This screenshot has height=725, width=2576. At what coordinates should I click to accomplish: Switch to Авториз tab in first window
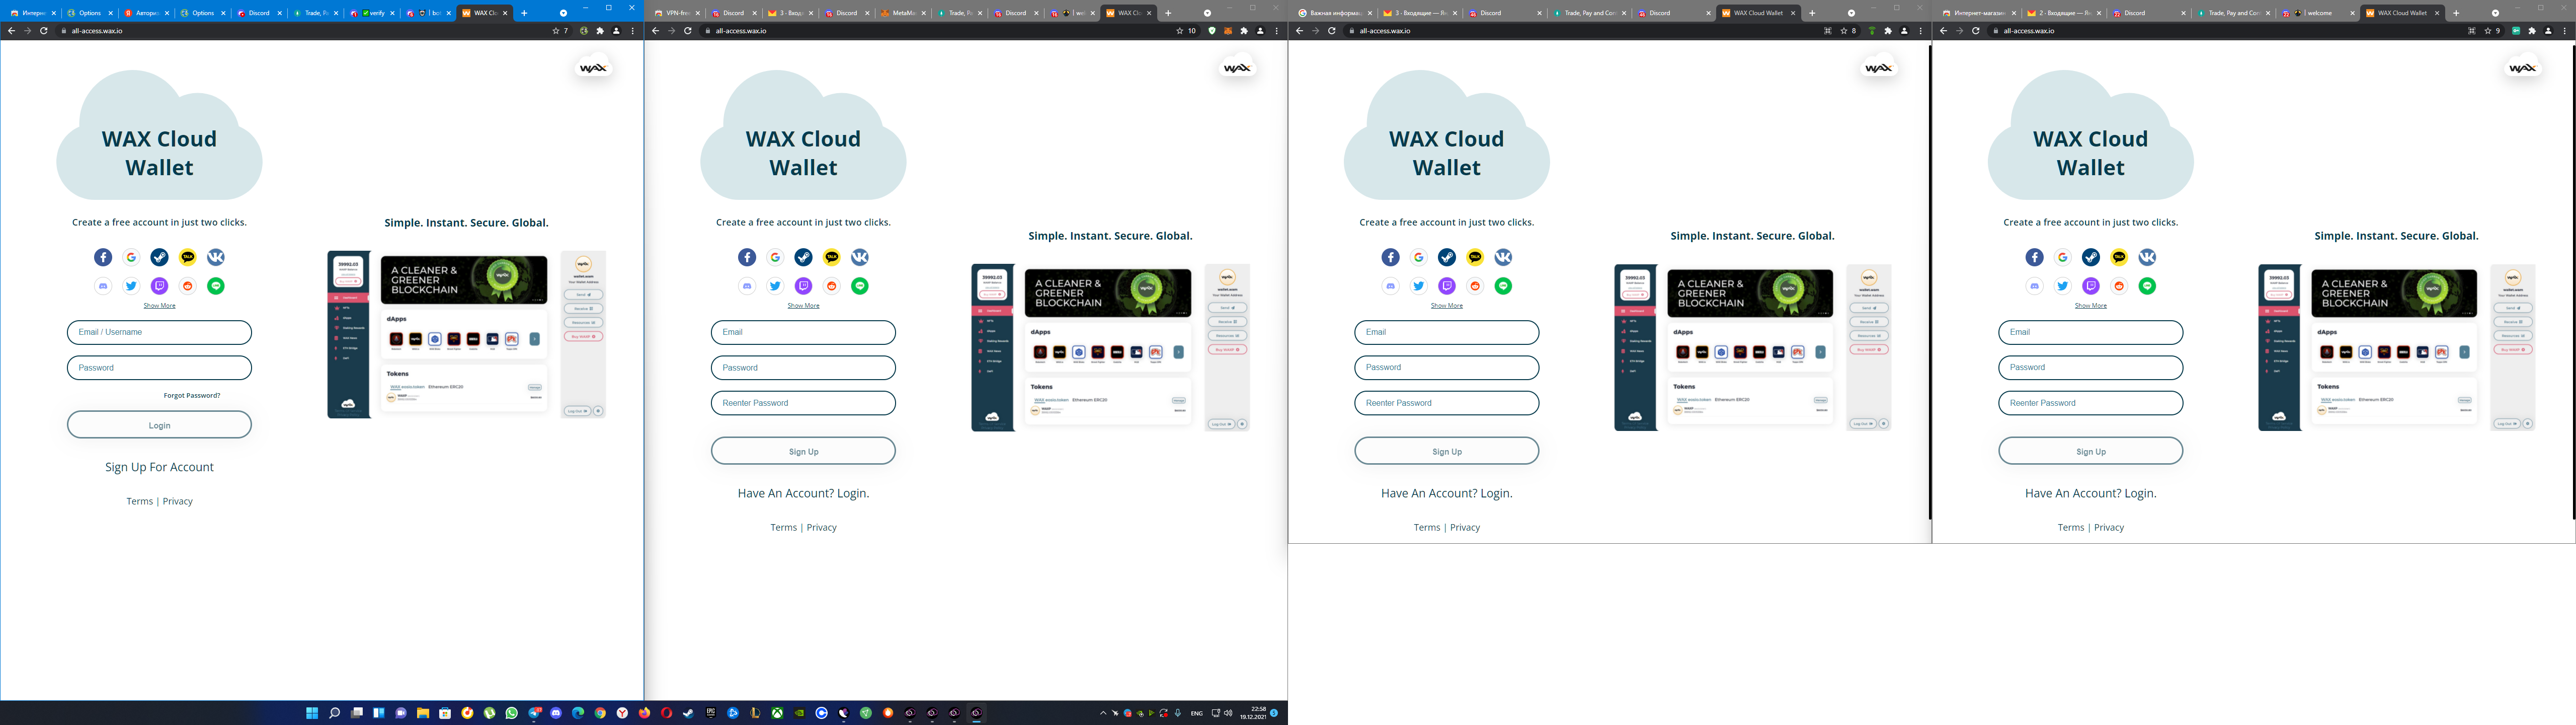pos(146,13)
